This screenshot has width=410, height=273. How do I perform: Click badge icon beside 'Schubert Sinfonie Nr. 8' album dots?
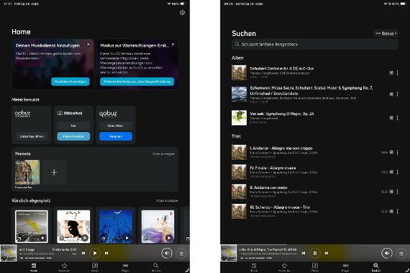click(391, 73)
